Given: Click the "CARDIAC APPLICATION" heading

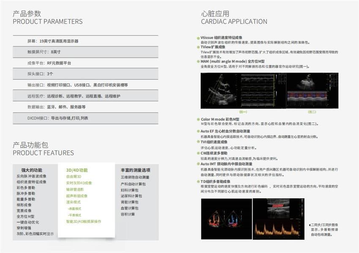Looking at the screenshot, I should pos(234,21).
